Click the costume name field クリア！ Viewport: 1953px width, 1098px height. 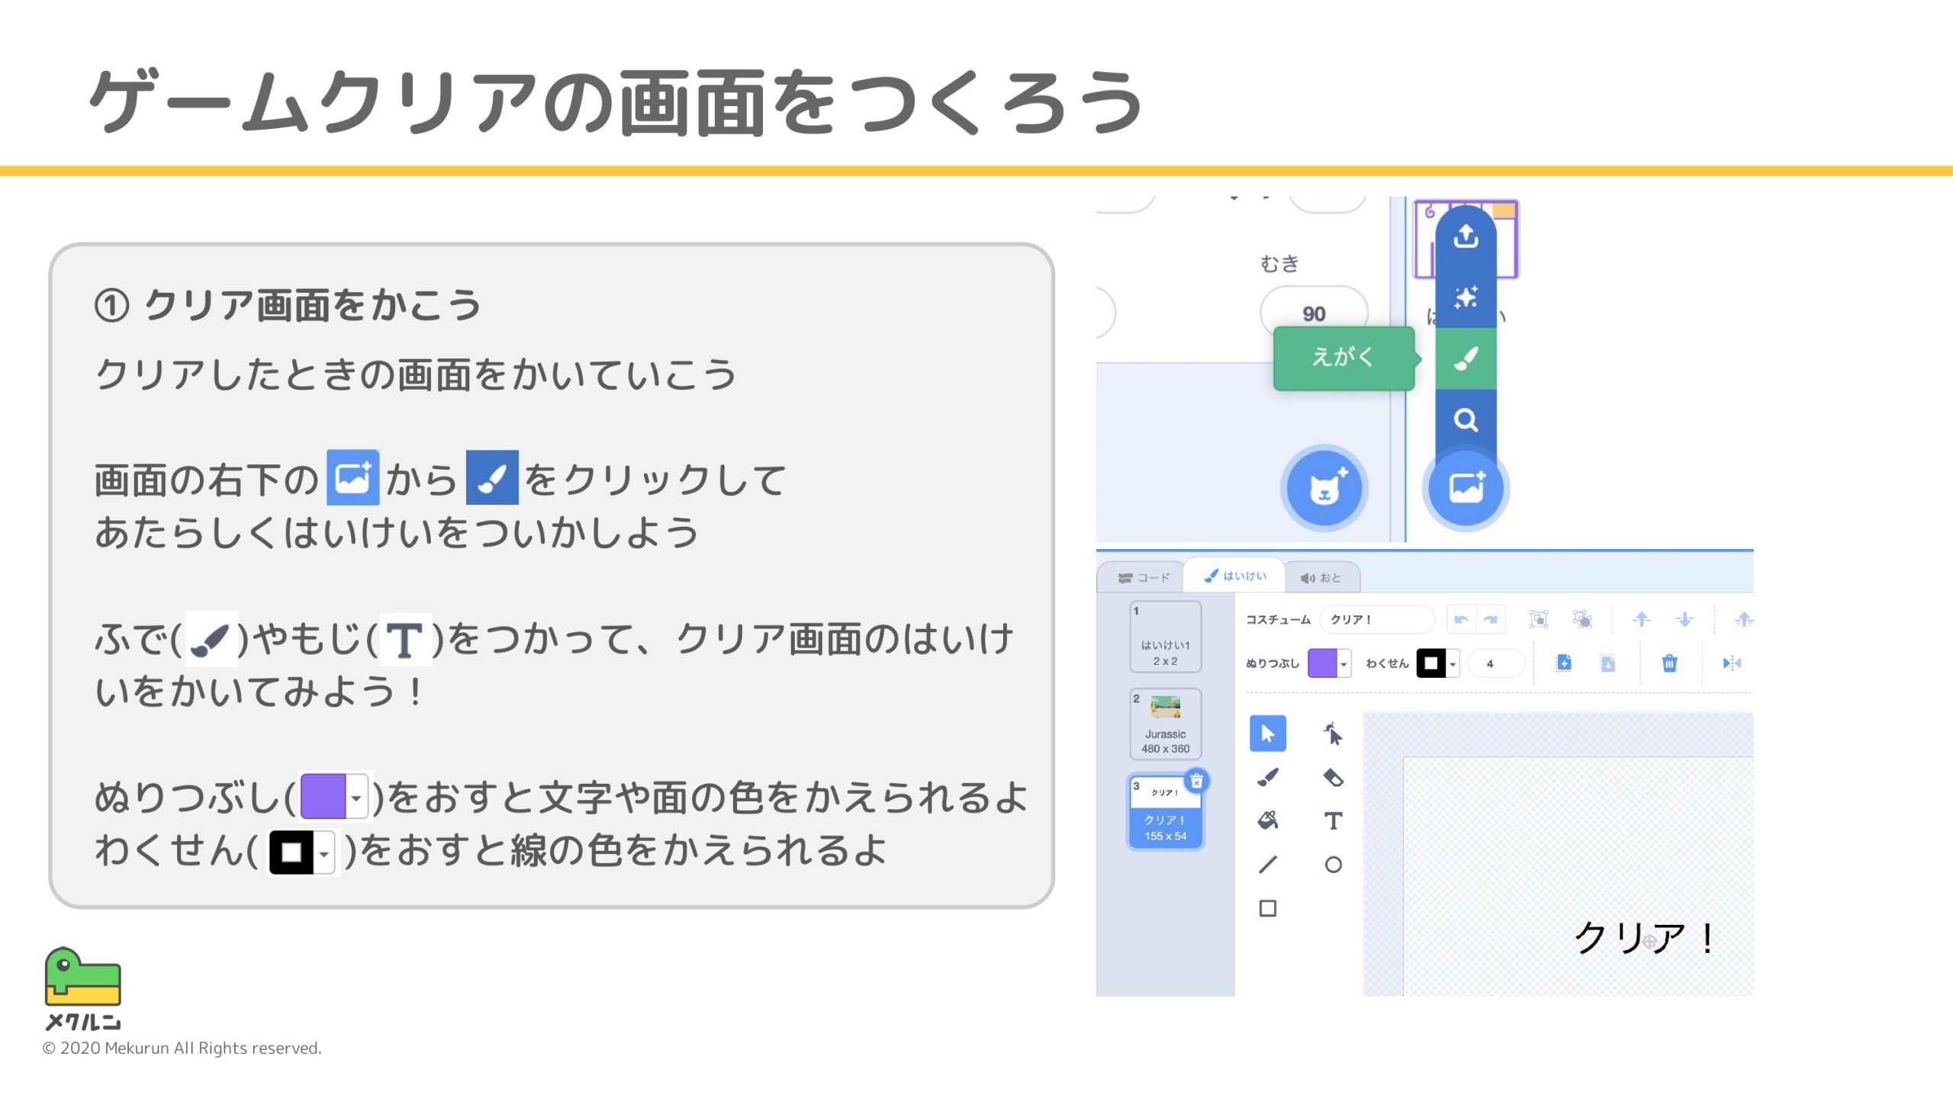(1377, 619)
